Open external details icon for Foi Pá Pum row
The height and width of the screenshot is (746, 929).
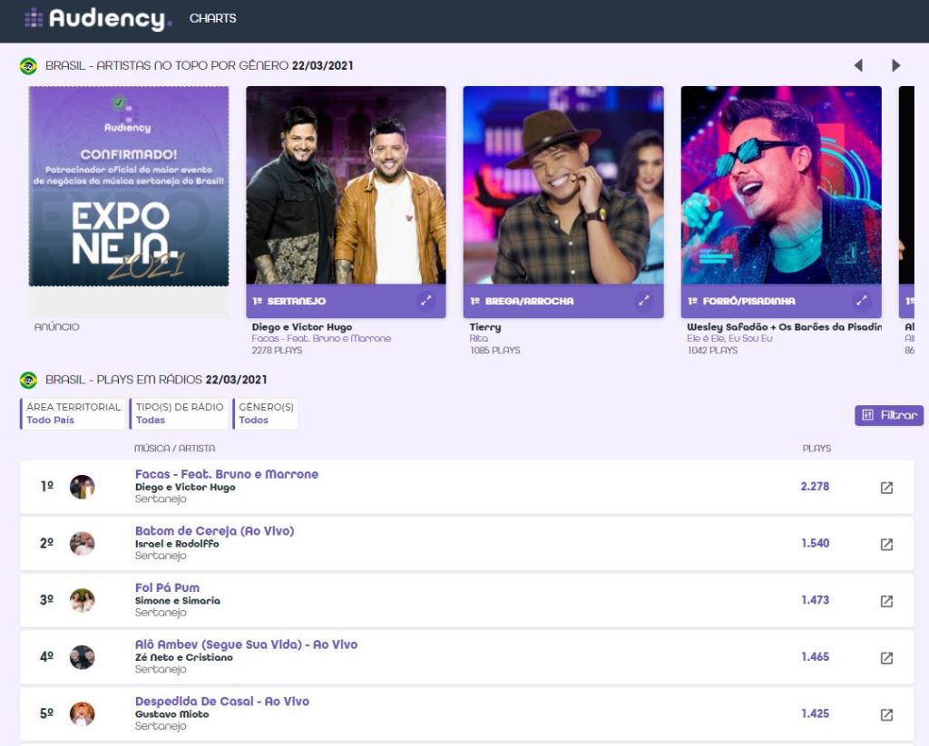886,601
